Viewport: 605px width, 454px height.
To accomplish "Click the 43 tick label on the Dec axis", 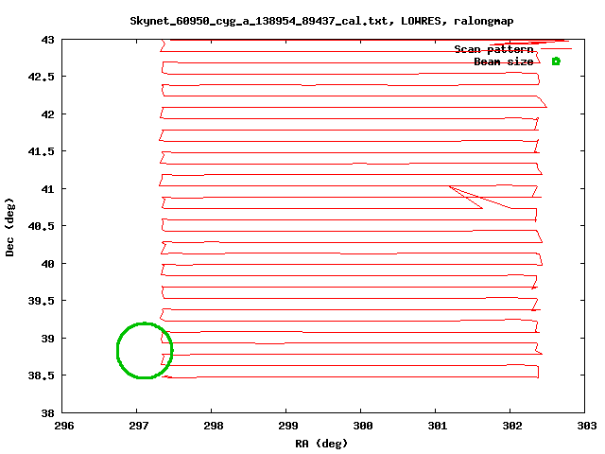I will (45, 40).
